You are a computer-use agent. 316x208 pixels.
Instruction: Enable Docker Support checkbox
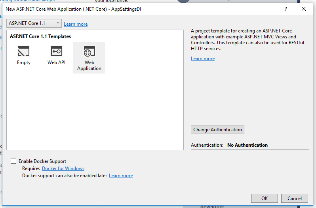click(13, 161)
